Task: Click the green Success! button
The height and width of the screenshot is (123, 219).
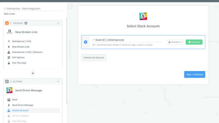Action: [194, 42]
